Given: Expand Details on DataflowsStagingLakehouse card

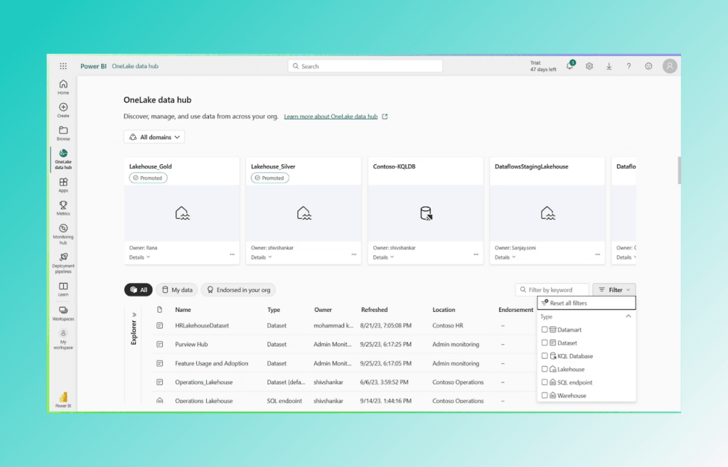Looking at the screenshot, I should [x=505, y=257].
